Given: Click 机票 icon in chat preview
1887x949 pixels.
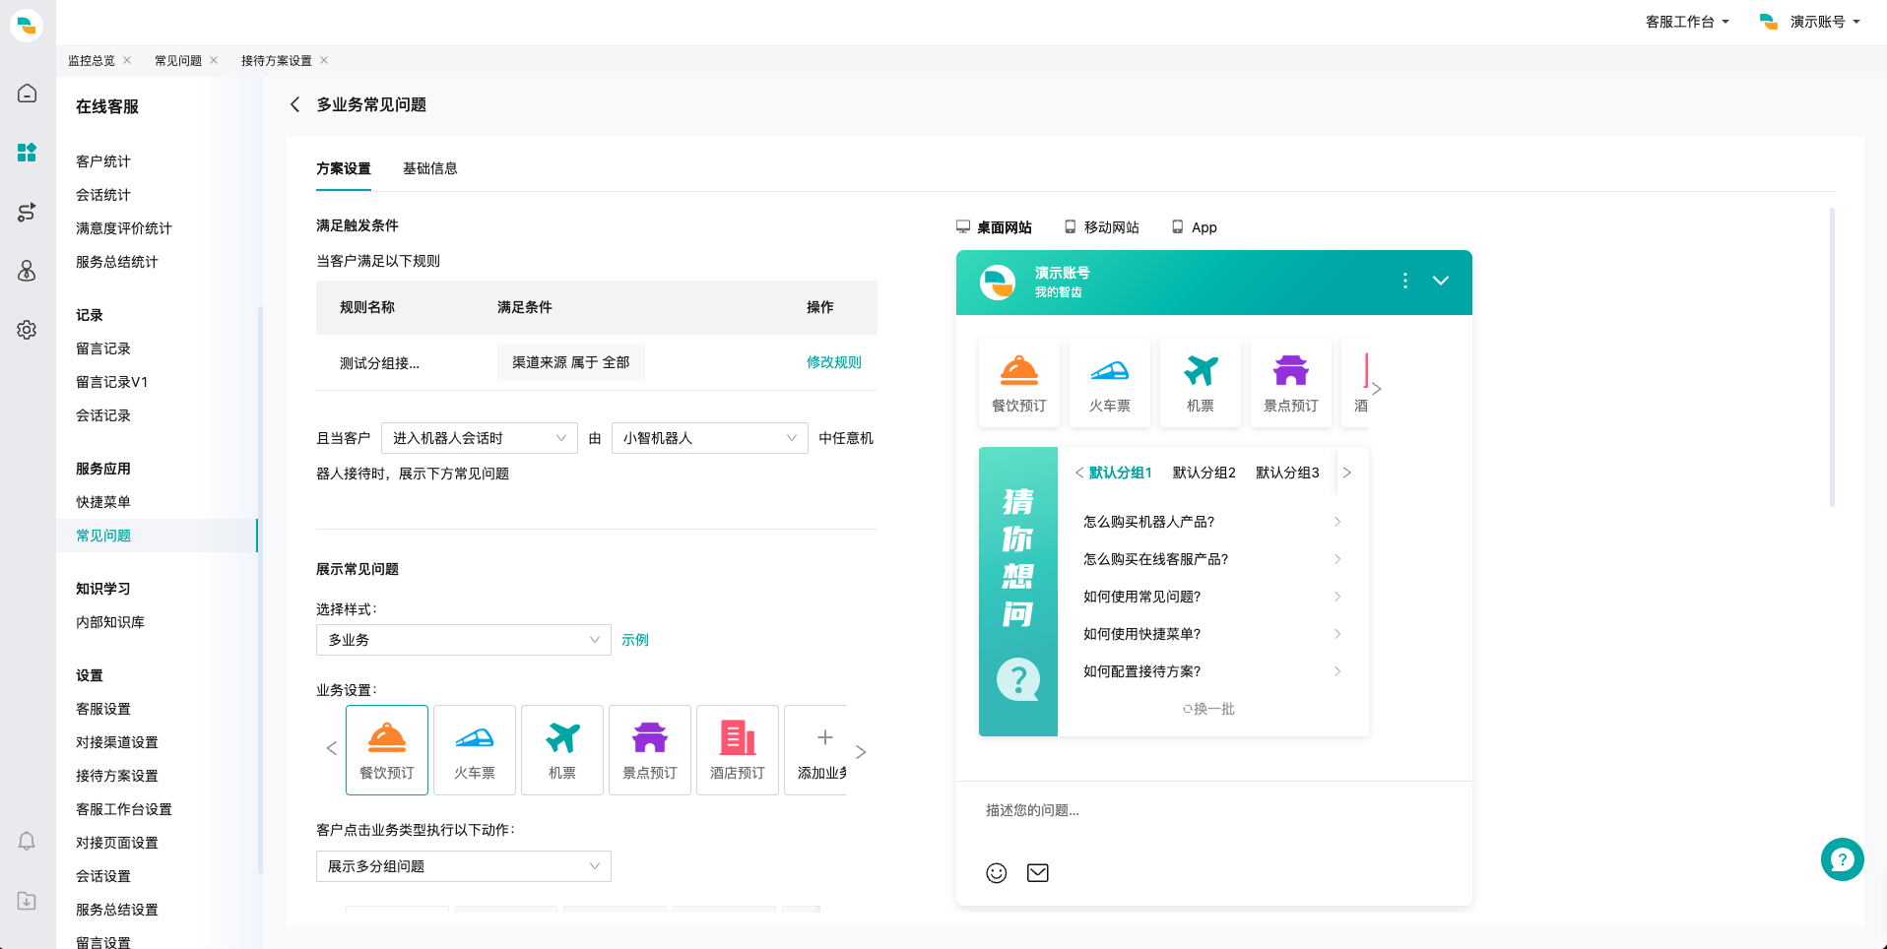Looking at the screenshot, I should pyautogui.click(x=1201, y=383).
